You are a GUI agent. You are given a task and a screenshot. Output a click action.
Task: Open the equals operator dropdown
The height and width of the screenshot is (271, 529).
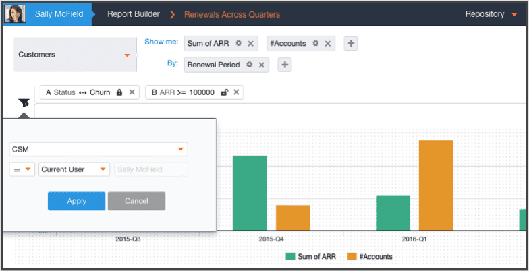(x=28, y=169)
